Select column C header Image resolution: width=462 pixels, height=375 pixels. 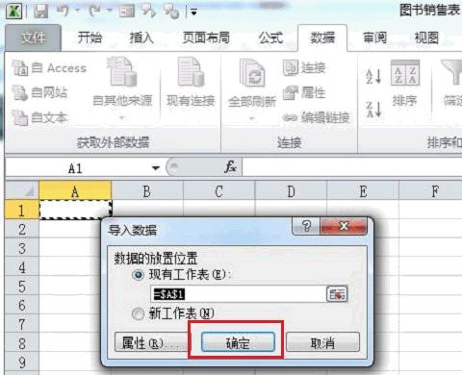(218, 190)
